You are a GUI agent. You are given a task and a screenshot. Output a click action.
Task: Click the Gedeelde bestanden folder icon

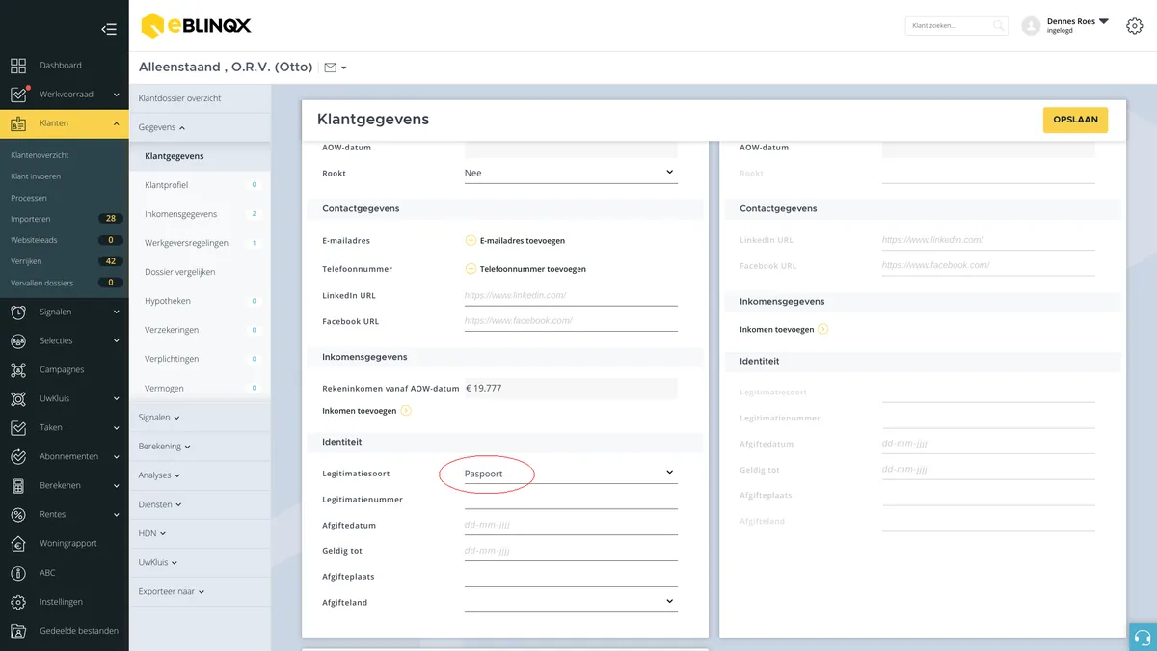pyautogui.click(x=18, y=631)
